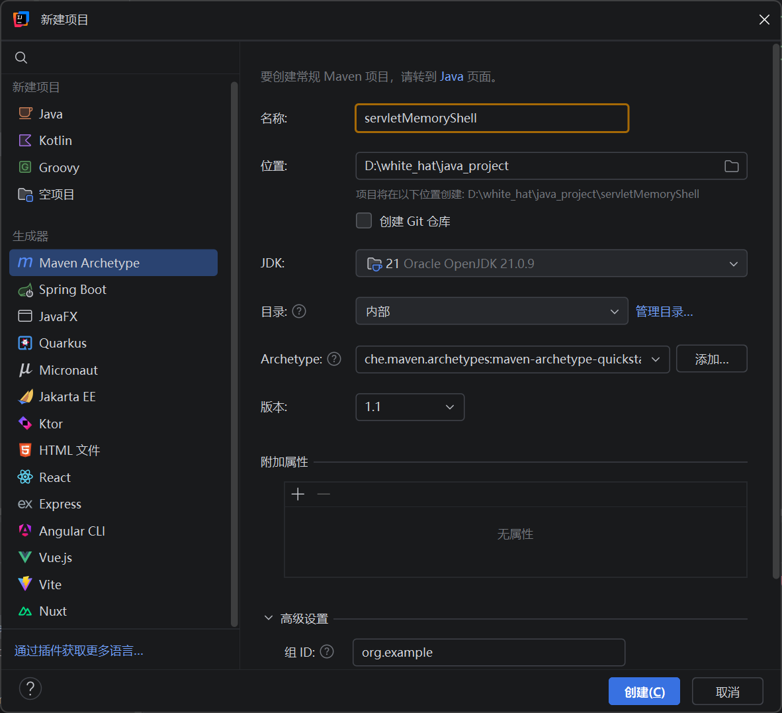The image size is (782, 713).
Task: Open the help question mark button
Action: [x=30, y=689]
